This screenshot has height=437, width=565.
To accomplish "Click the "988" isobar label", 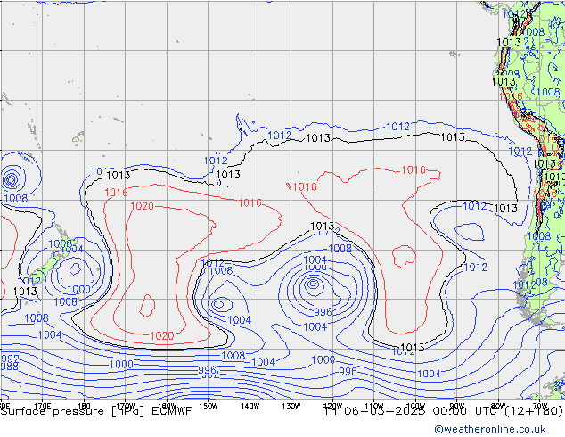I will coord(10,367).
